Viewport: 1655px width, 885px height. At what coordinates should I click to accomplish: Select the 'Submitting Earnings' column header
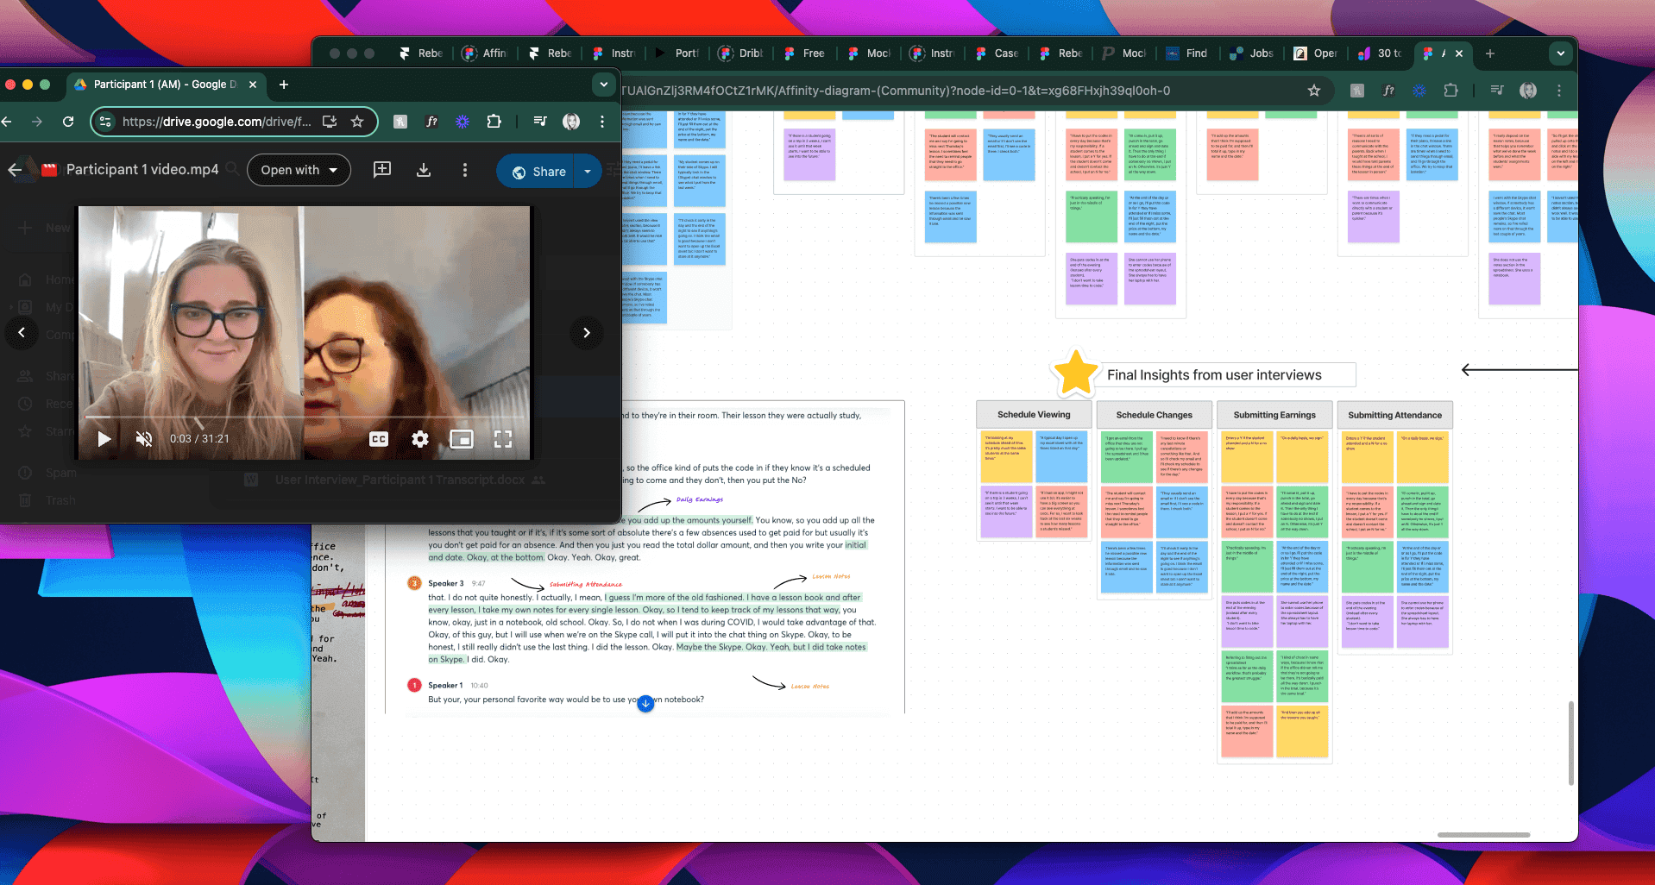click(1274, 415)
